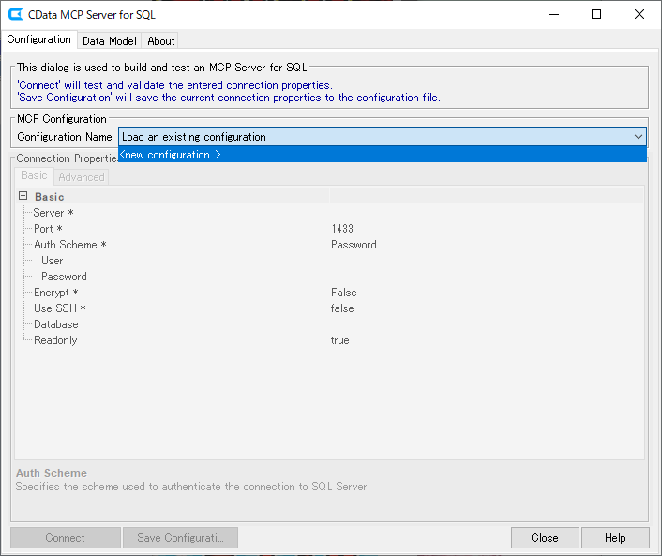Click the Auth Scheme value Password

tap(354, 245)
